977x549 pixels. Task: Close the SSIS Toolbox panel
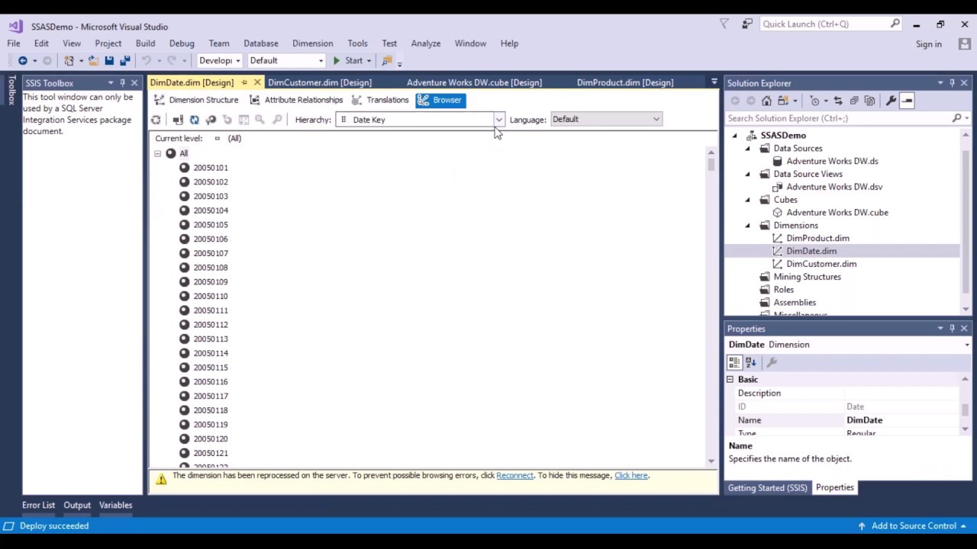[x=134, y=83]
